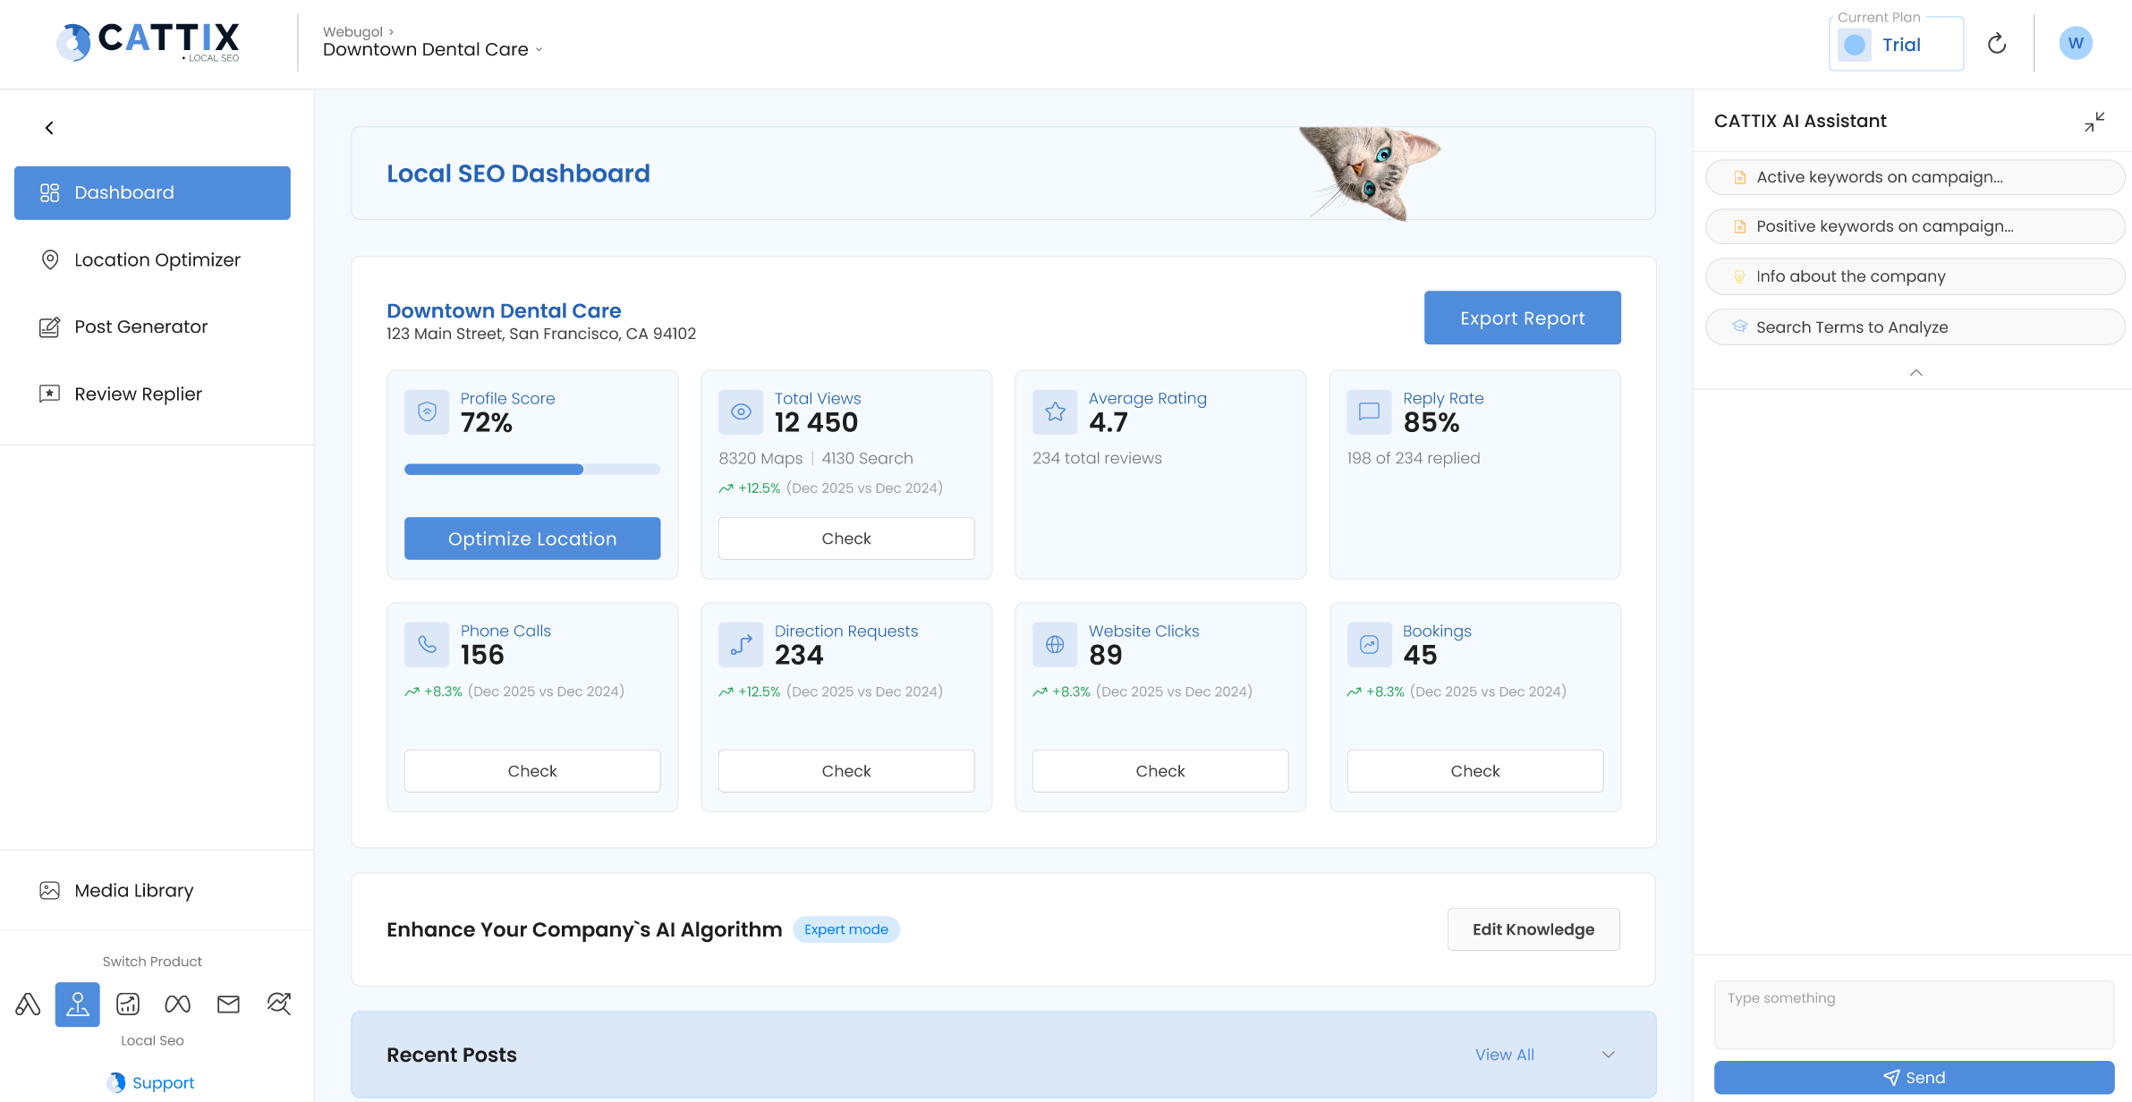
Task: Switch to the Email product
Action: coord(228,1004)
